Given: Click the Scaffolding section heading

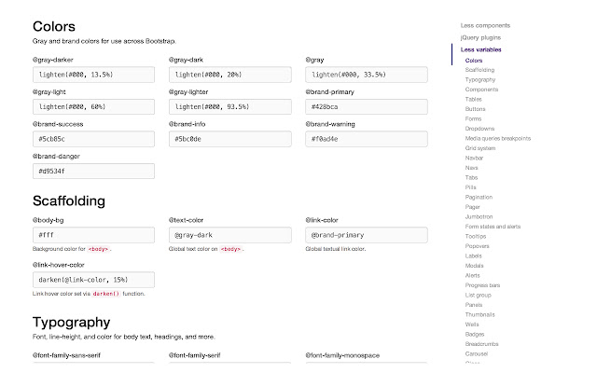Looking at the screenshot, I should click(69, 201).
